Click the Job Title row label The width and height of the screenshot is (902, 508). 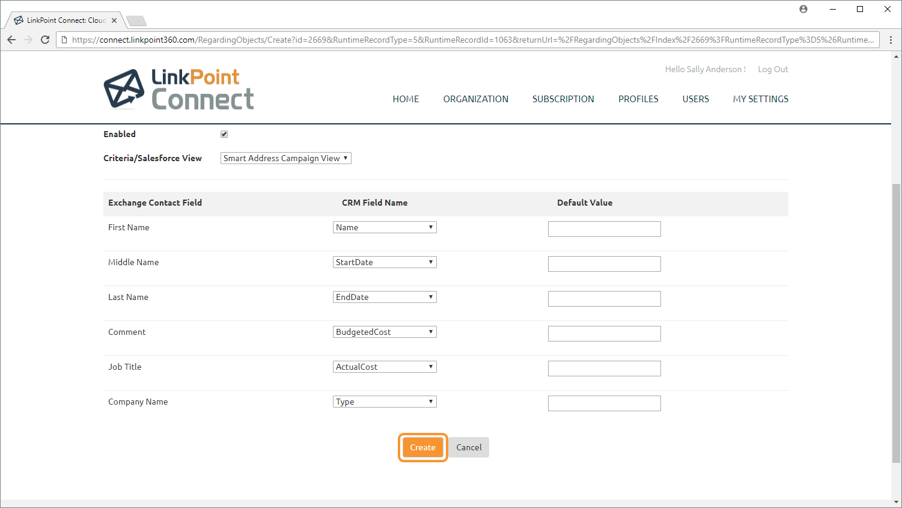[x=125, y=367]
